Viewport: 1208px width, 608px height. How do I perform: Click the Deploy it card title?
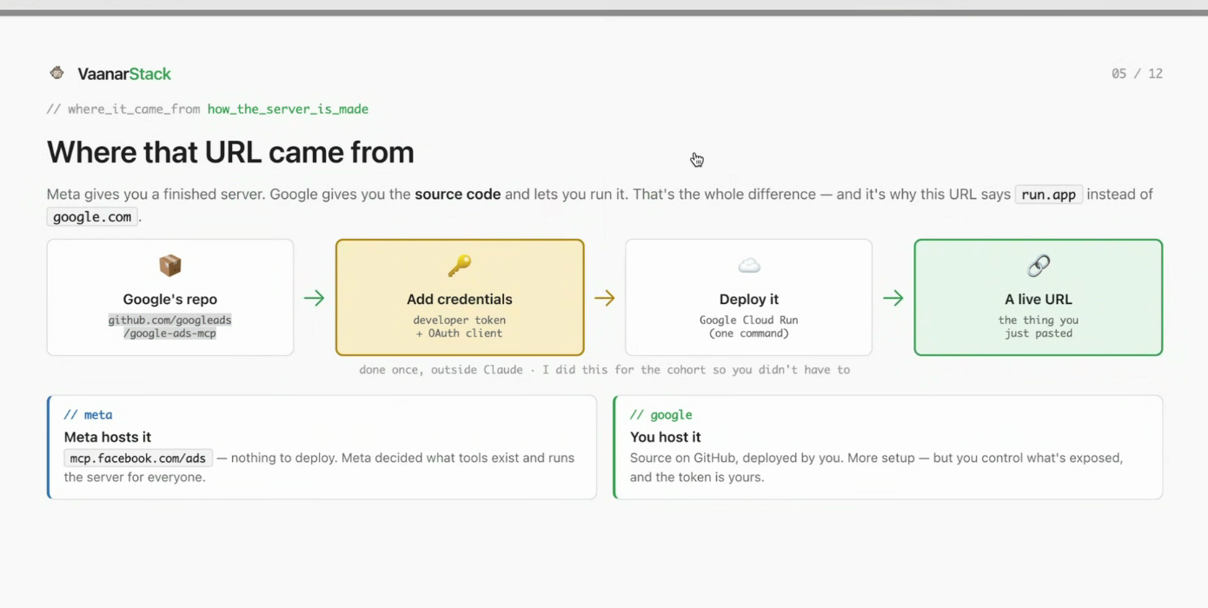749,299
